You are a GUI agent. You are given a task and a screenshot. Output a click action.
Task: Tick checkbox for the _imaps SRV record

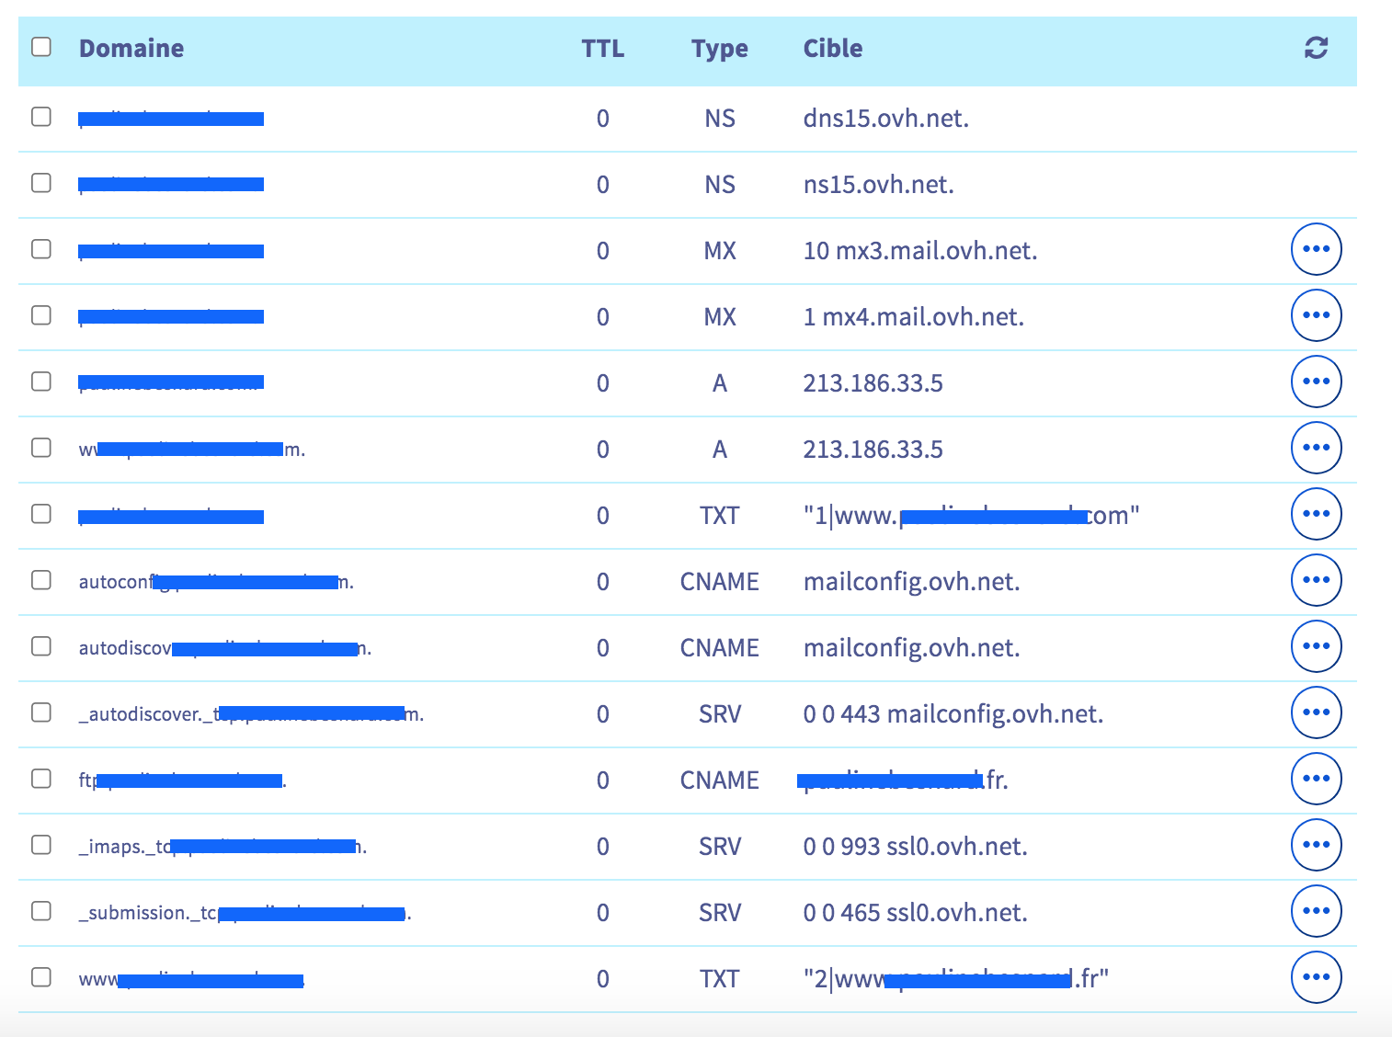pos(41,845)
